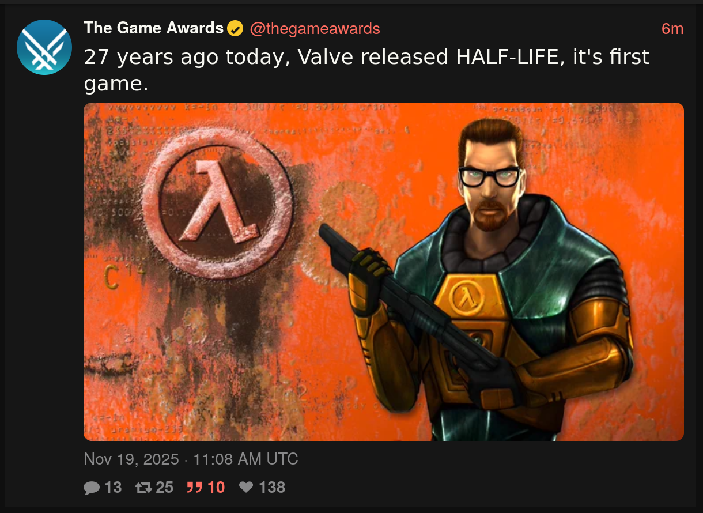Click the red quote marks icon
This screenshot has width=703, height=513.
(x=195, y=488)
